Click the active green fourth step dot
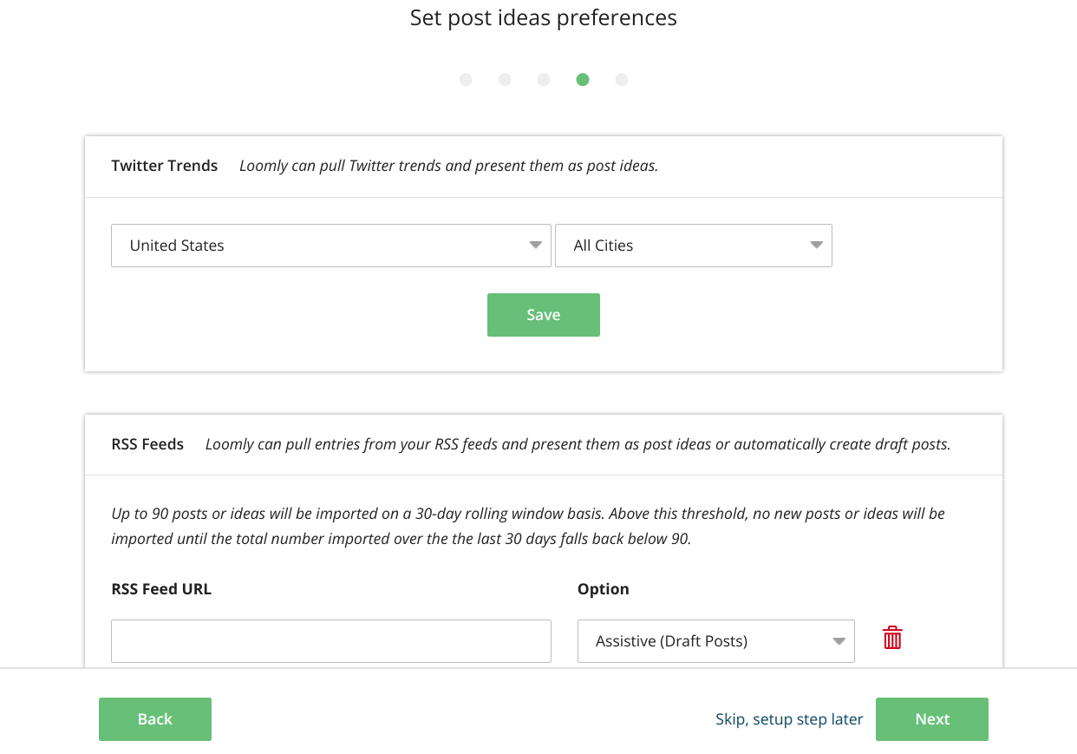The height and width of the screenshot is (754, 1077). point(583,80)
